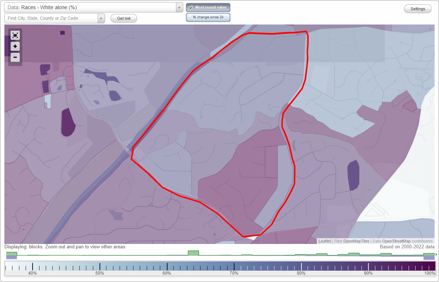
Task: Click the leftmost green-and-purple histogram bar
Action: [11, 255]
